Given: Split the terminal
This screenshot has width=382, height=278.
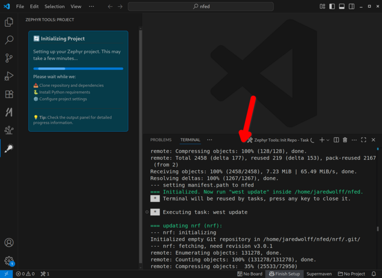Looking at the screenshot, I should [x=336, y=140].
